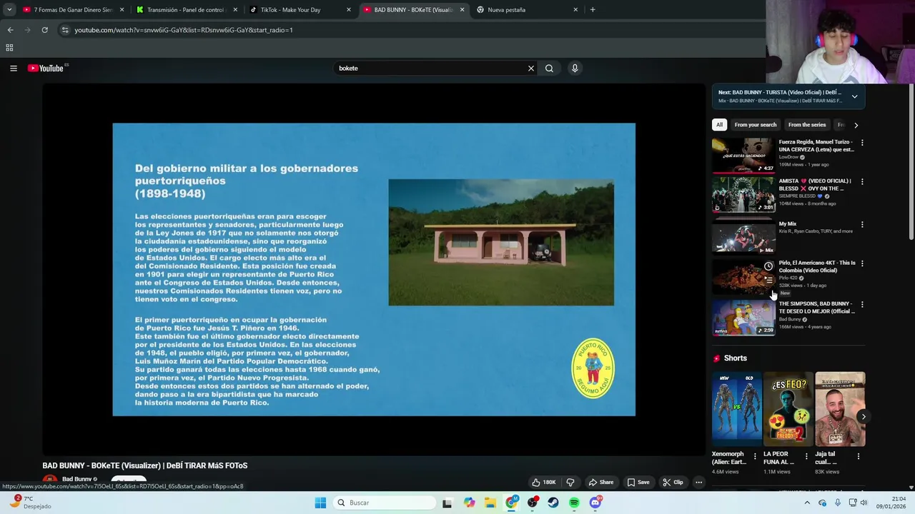915x514 pixels.
Task: Open options for UNA CERVEZA video
Action: coord(862,143)
